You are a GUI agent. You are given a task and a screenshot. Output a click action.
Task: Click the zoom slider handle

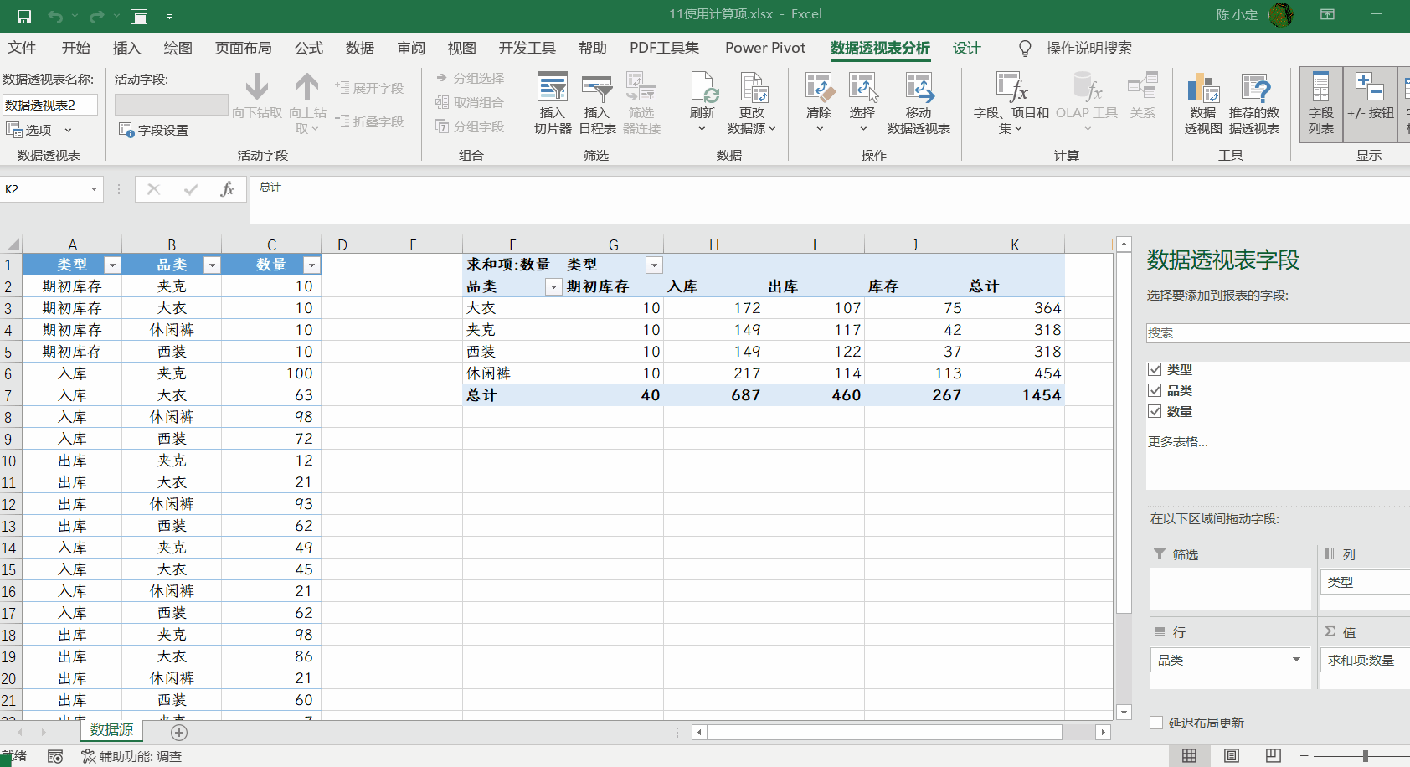click(1366, 756)
